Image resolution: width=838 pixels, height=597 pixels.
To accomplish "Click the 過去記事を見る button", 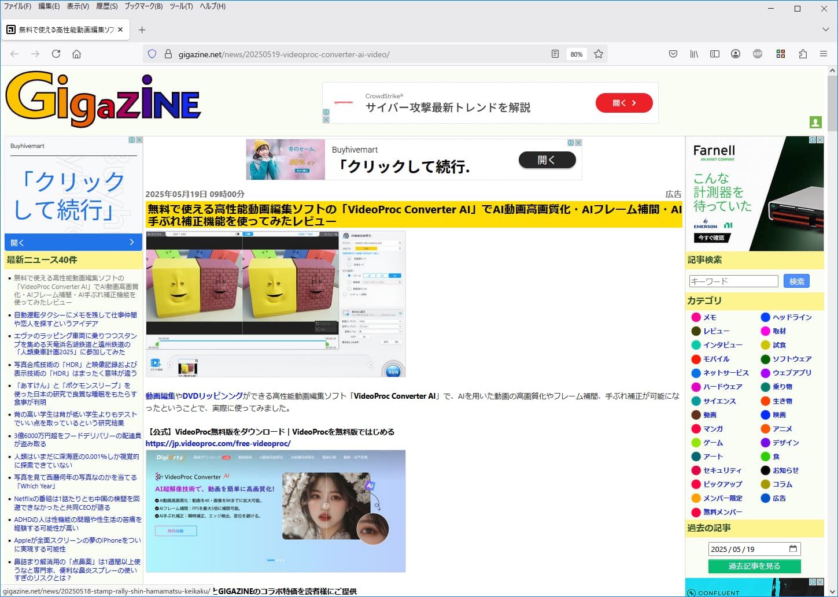I will coord(754,566).
